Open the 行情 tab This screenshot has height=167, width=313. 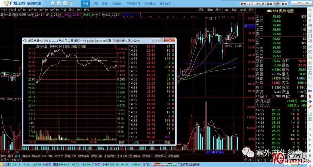pyautogui.click(x=85, y=3)
